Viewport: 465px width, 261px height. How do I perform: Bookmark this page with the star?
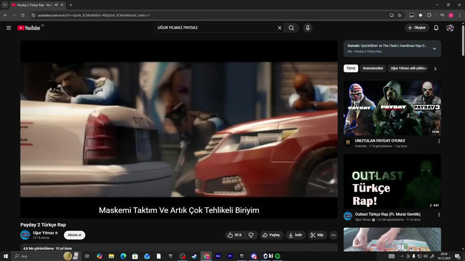tap(400, 15)
